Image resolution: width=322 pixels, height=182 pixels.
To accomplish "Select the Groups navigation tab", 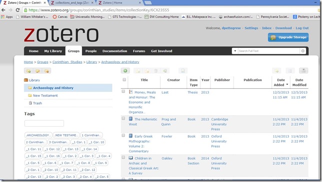I will coord(73,51).
